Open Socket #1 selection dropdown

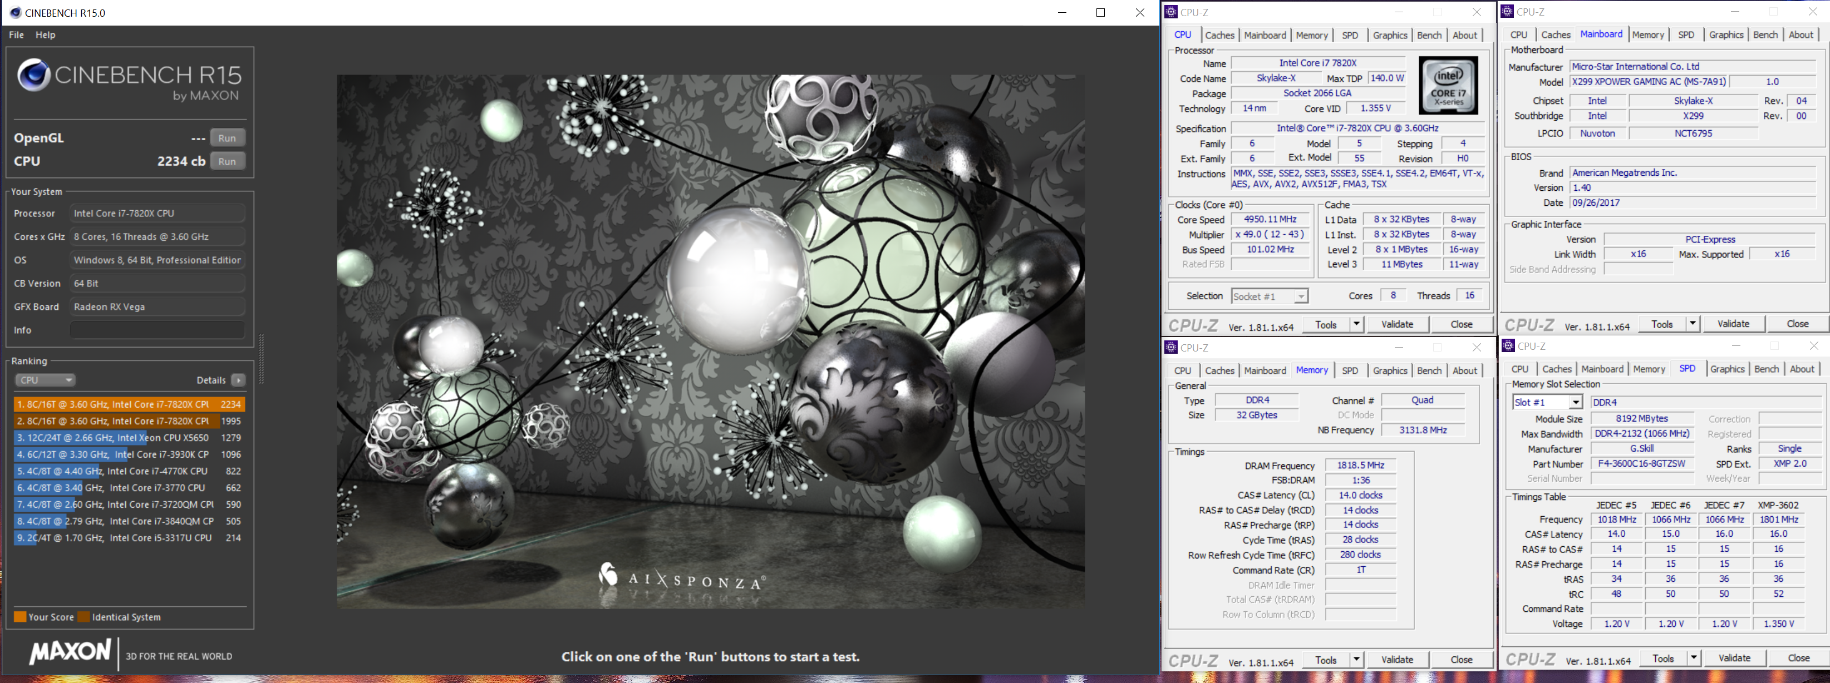[1270, 296]
